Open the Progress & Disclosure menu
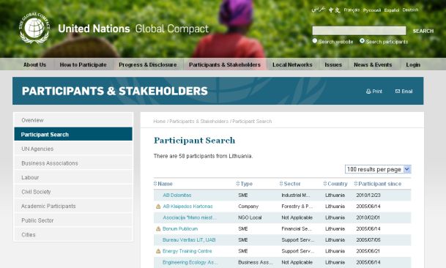Image resolution: width=446 pixels, height=268 pixels. coord(148,64)
